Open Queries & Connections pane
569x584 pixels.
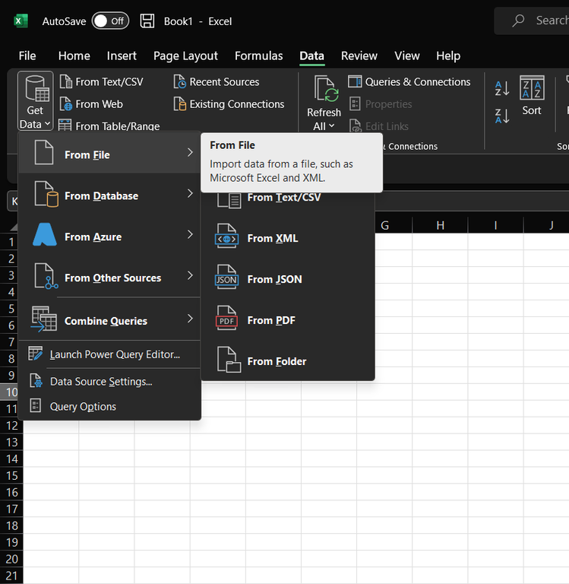pos(409,81)
